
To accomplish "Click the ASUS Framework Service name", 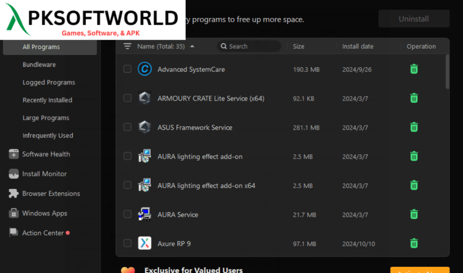I will point(195,127).
